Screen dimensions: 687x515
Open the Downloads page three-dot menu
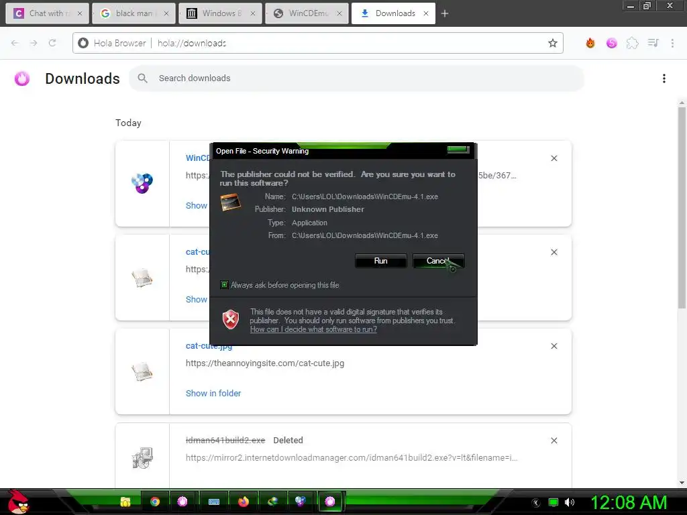664,78
